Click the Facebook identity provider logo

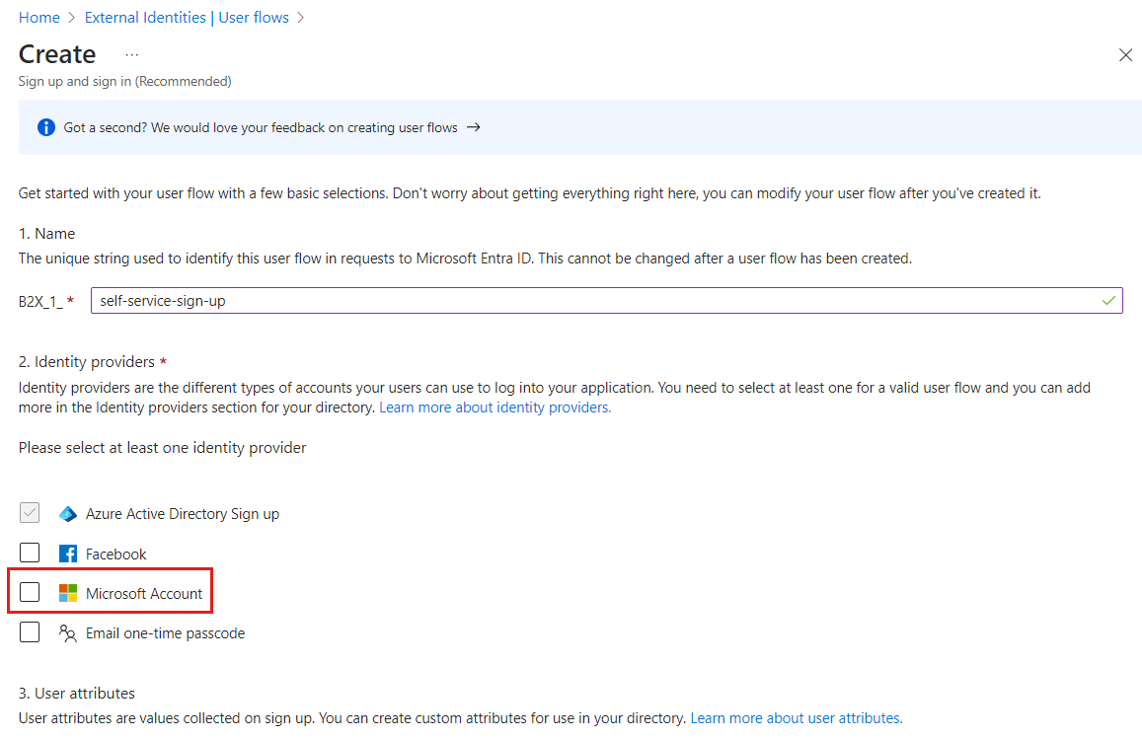click(67, 553)
